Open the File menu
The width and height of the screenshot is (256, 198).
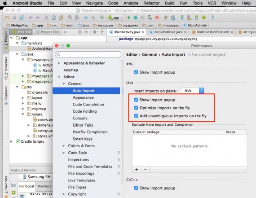[x=51, y=3]
